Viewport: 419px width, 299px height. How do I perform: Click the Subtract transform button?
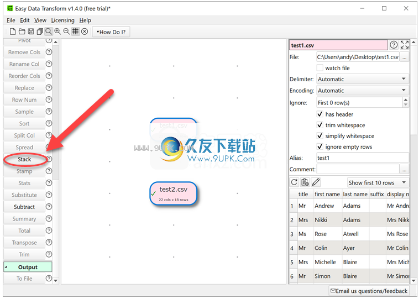click(x=24, y=207)
